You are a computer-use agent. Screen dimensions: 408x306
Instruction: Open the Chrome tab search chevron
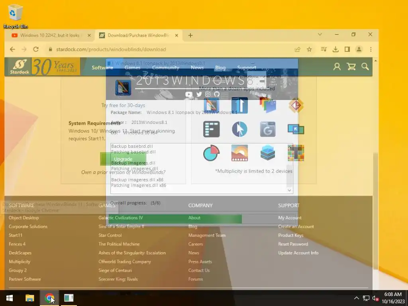tap(320, 34)
